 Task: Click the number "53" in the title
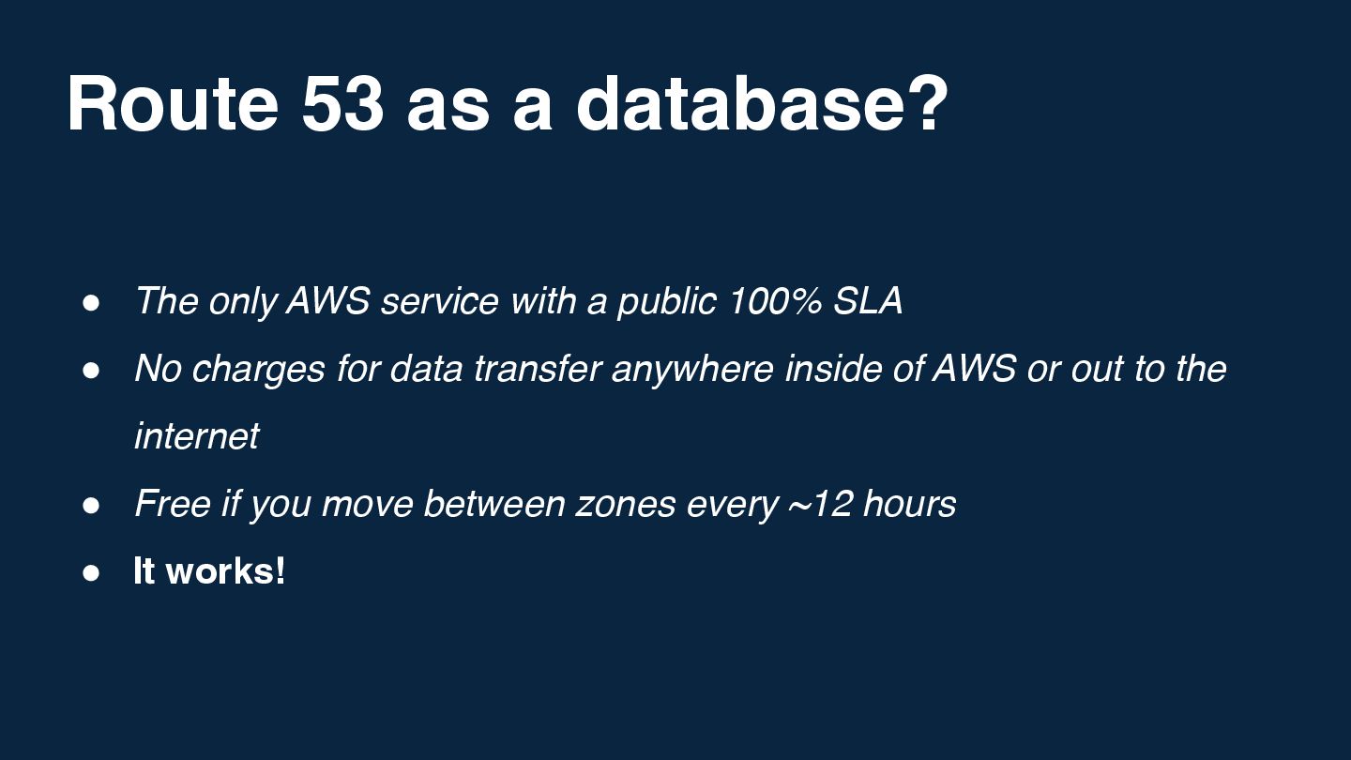[342, 103]
